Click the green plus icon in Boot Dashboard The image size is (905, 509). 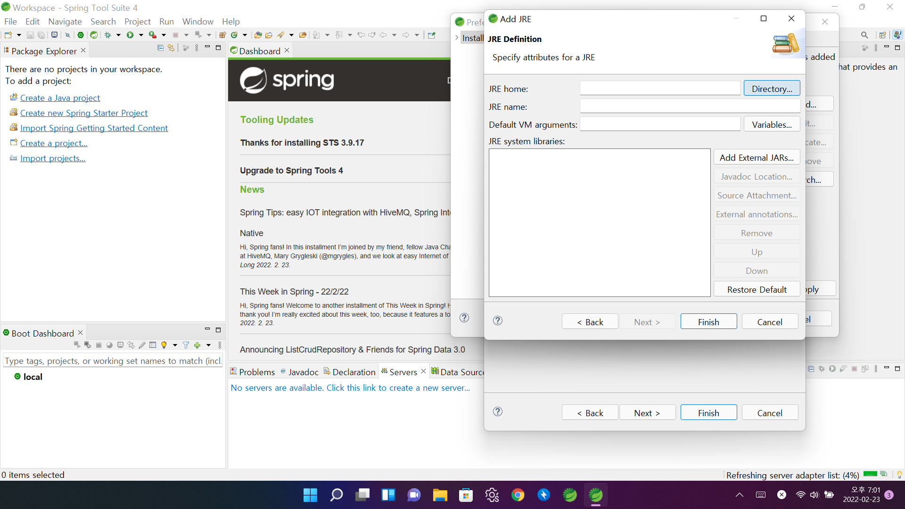tap(197, 345)
